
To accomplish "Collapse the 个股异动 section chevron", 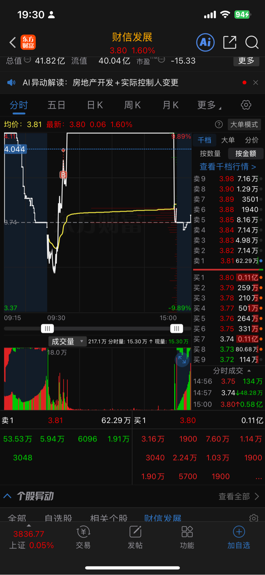I will point(7,496).
